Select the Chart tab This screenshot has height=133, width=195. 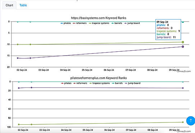click(9, 5)
